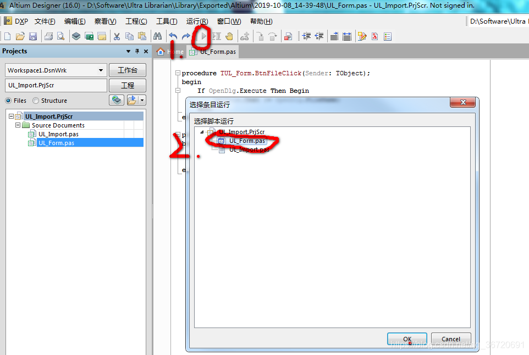Select the Structure radio button
This screenshot has width=529, height=355.
35,101
